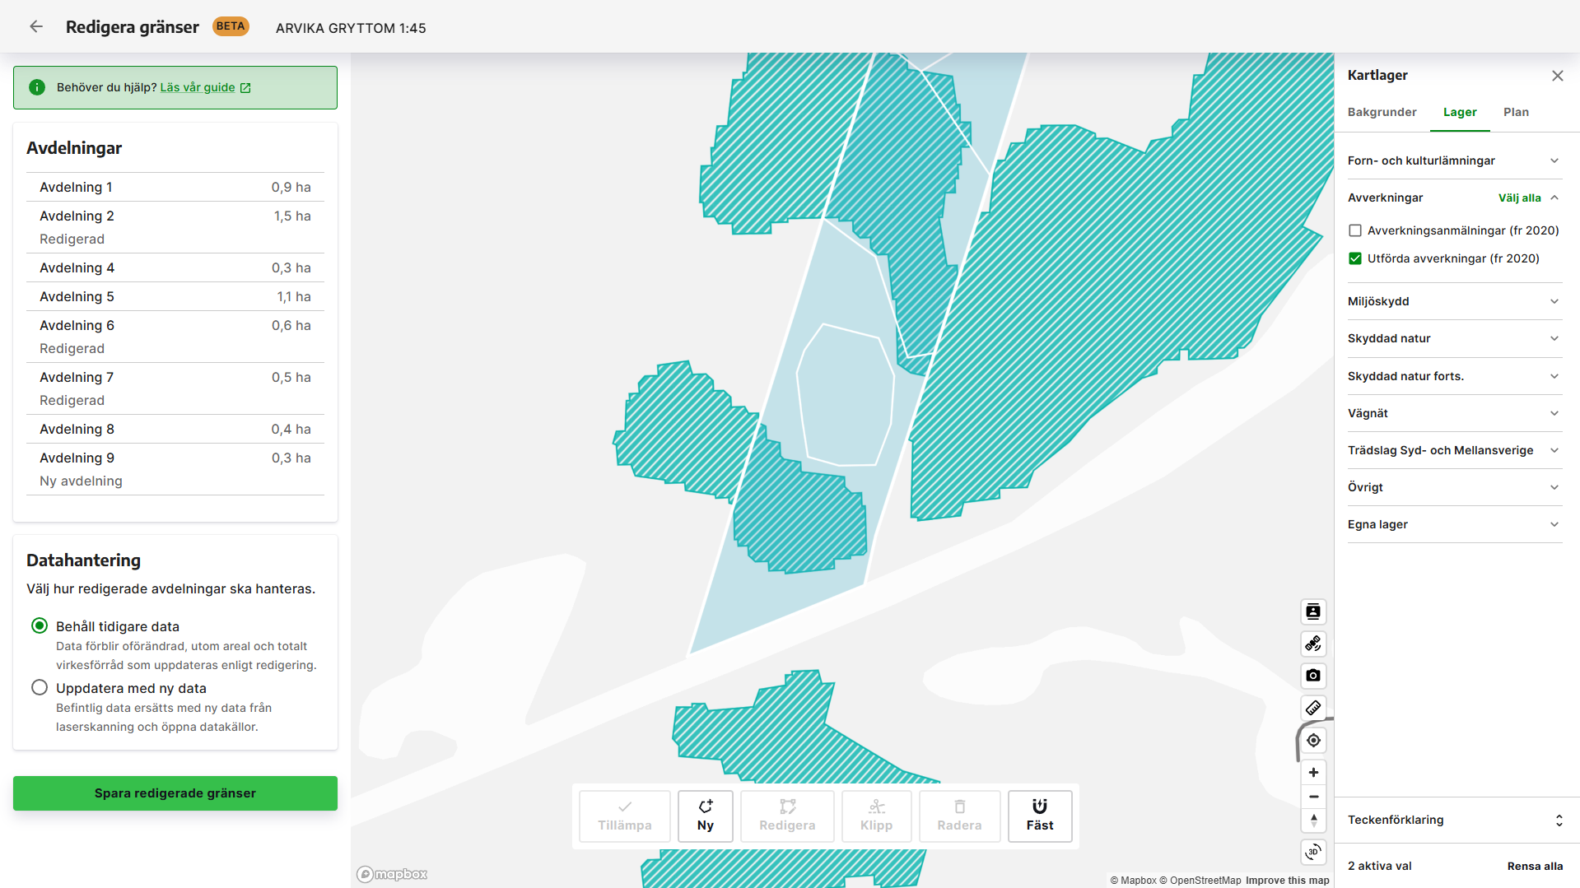Click Rensa alla to clear active layers
The width and height of the screenshot is (1580, 888).
(1535, 866)
